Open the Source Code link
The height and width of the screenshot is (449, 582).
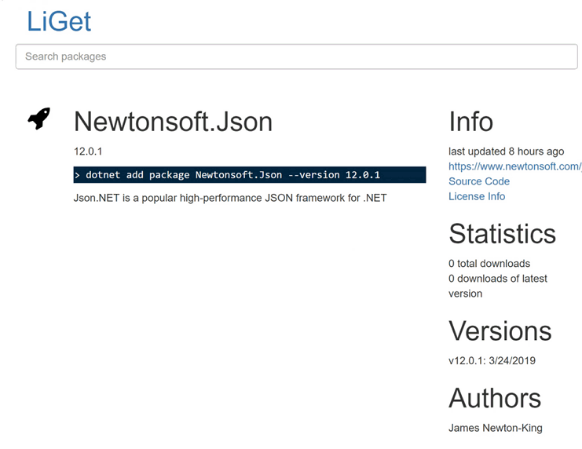click(479, 181)
